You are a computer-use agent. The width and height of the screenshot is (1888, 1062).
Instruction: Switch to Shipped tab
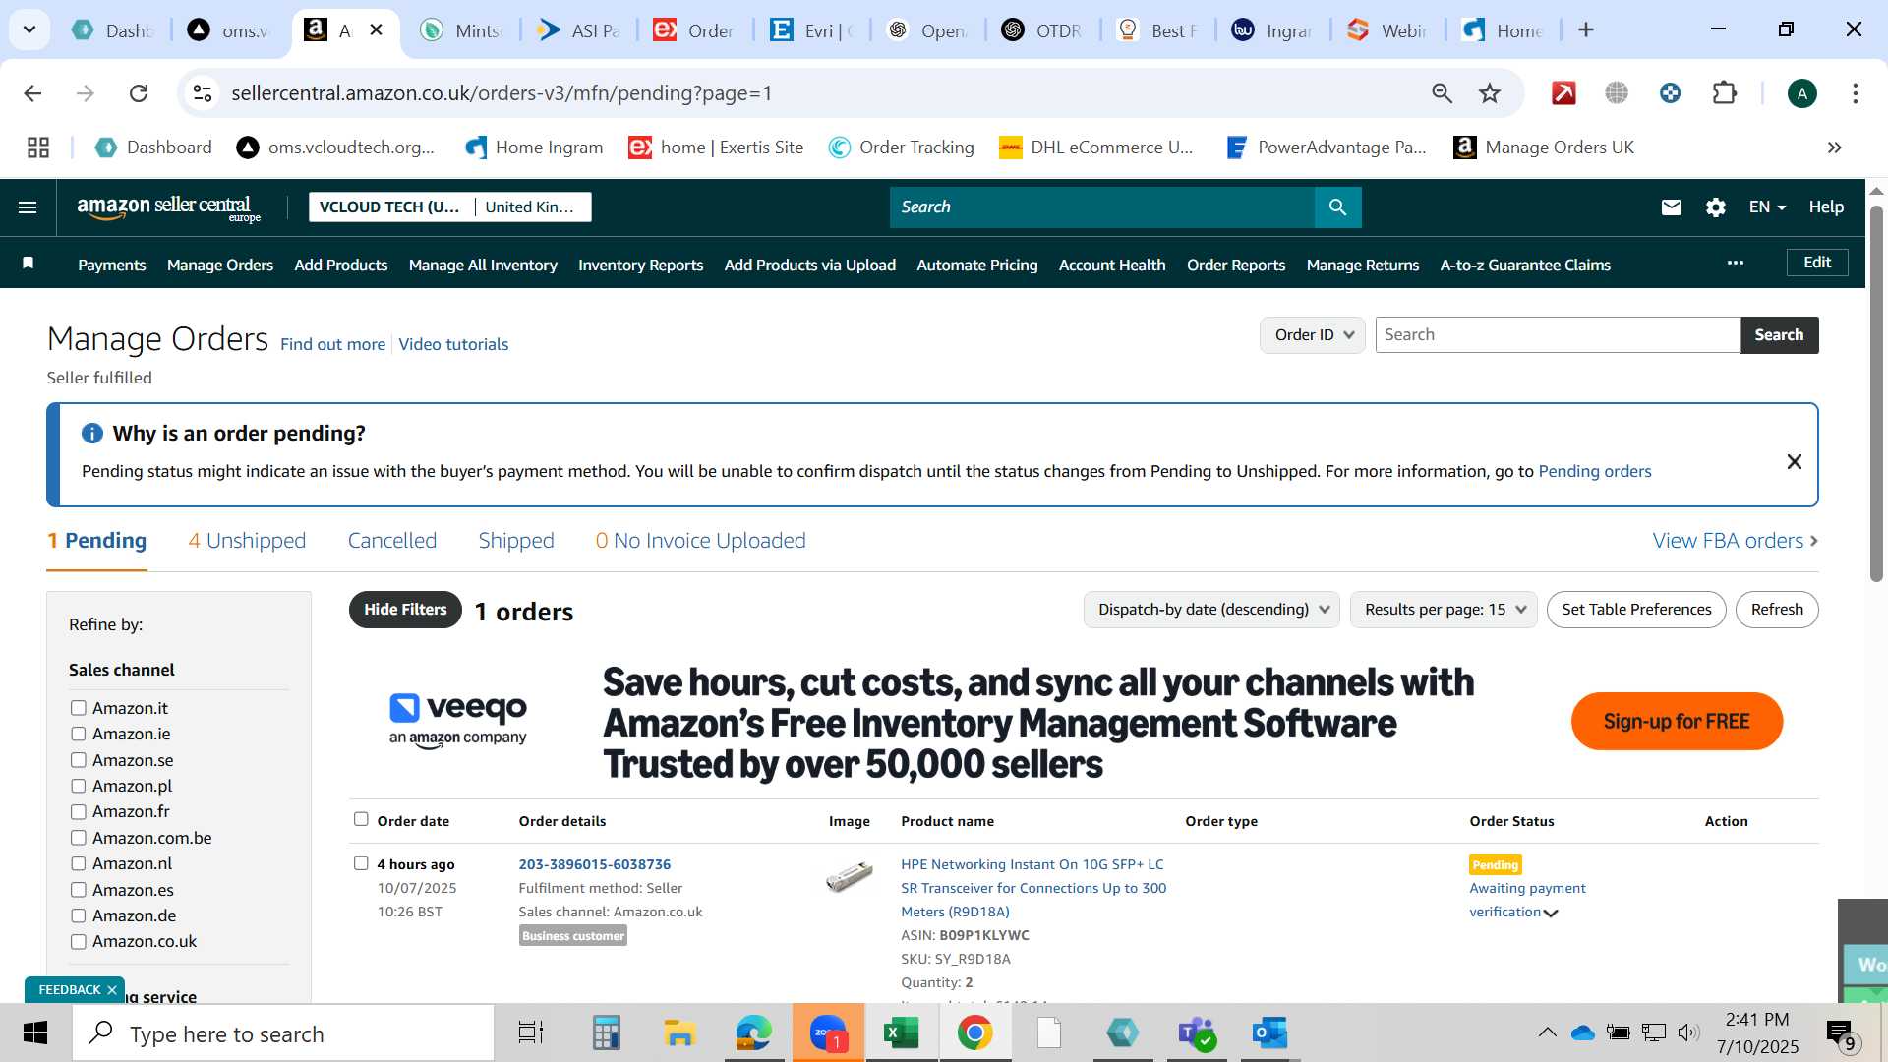(x=516, y=541)
